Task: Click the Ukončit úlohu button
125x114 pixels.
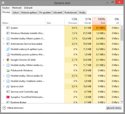Action: click(x=114, y=108)
